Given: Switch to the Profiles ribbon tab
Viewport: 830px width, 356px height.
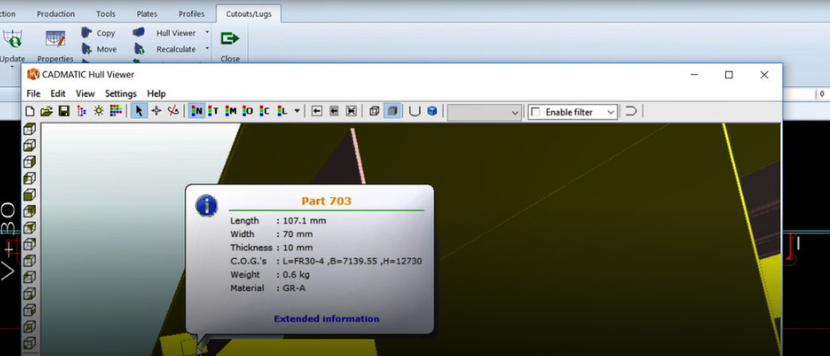Looking at the screenshot, I should click(192, 14).
